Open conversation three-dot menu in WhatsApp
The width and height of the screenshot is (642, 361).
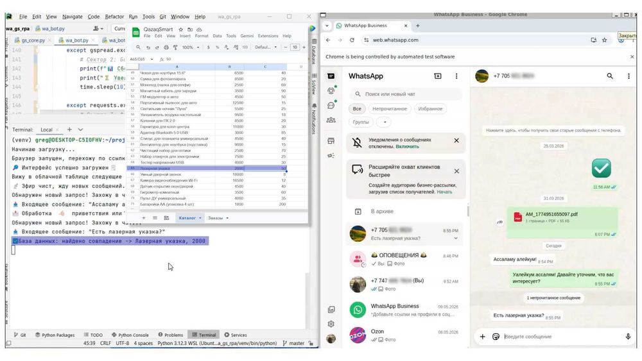tap(629, 76)
